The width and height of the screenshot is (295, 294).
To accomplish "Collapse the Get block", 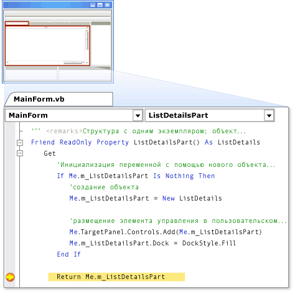I will 20,153.
